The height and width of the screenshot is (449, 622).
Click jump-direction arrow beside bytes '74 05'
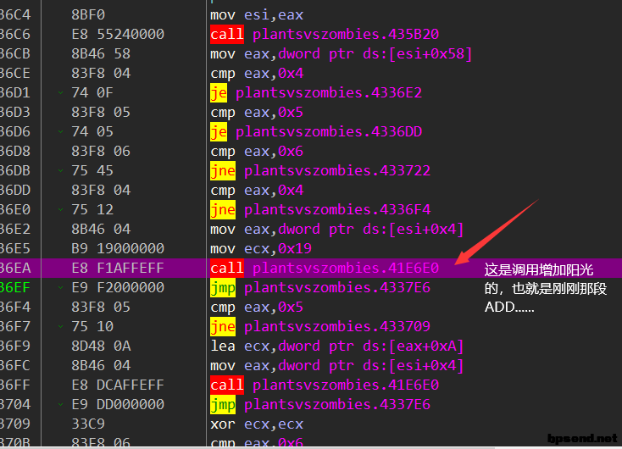61,131
